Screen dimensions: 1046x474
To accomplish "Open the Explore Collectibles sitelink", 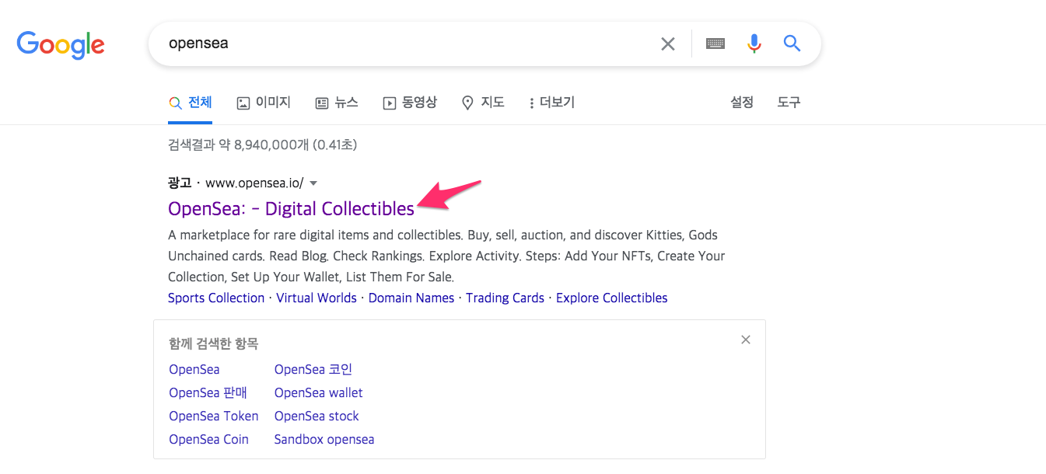I will pos(612,298).
